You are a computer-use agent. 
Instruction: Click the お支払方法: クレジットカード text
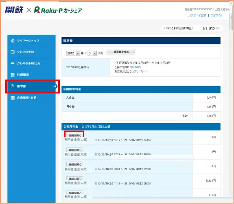click(x=131, y=71)
